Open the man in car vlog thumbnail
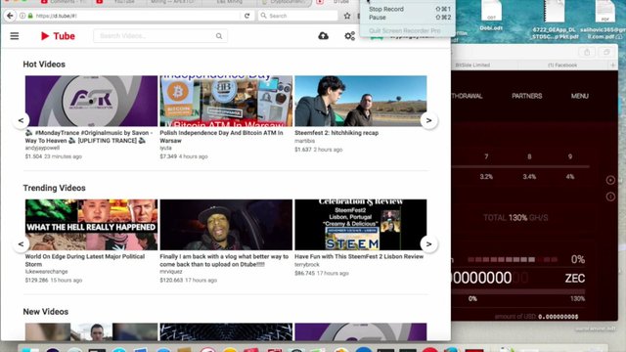626x352 pixels. tap(226, 225)
